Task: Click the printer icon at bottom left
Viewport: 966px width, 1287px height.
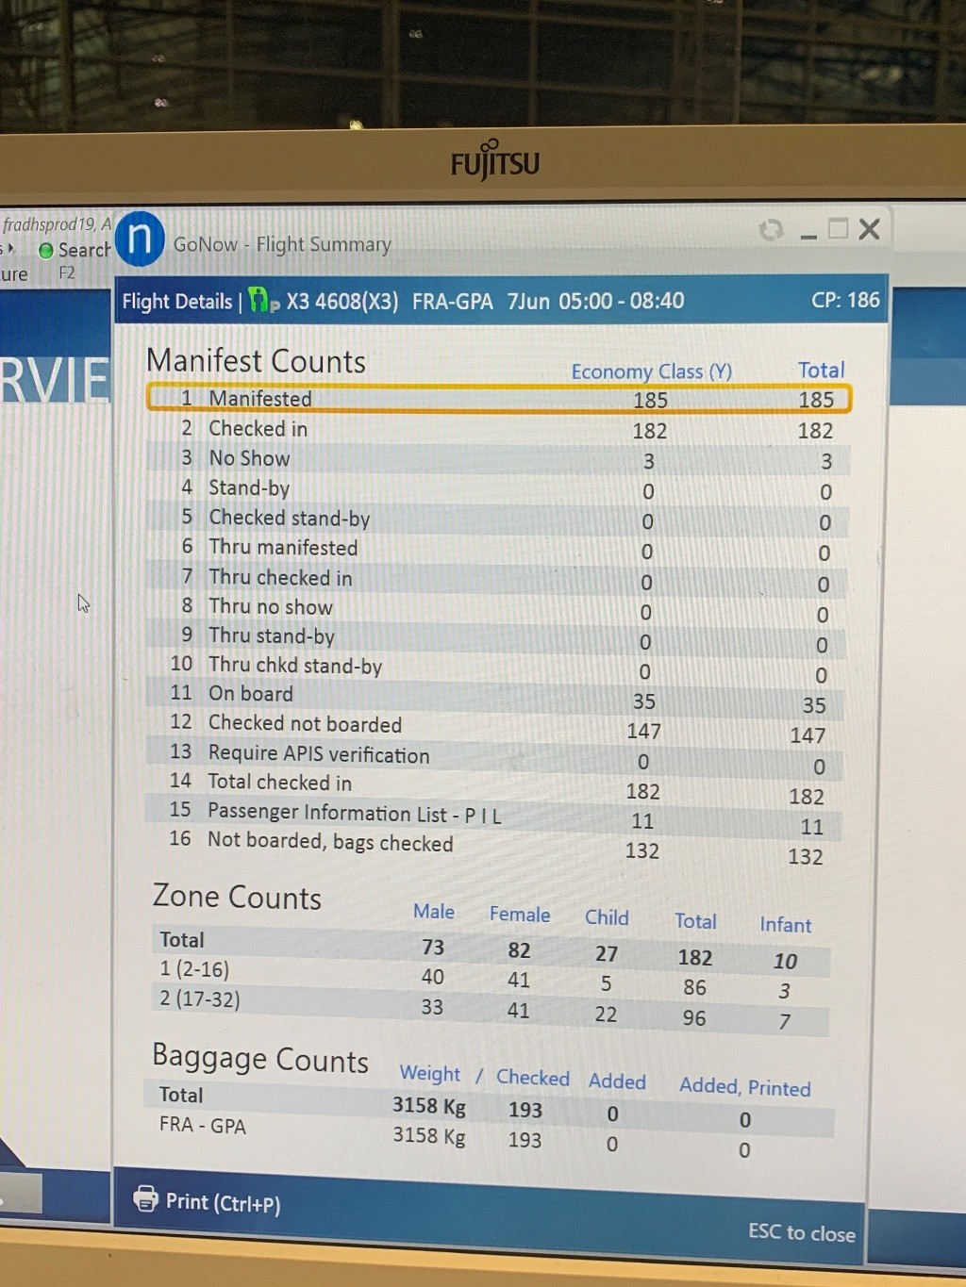Action: coord(146,1198)
